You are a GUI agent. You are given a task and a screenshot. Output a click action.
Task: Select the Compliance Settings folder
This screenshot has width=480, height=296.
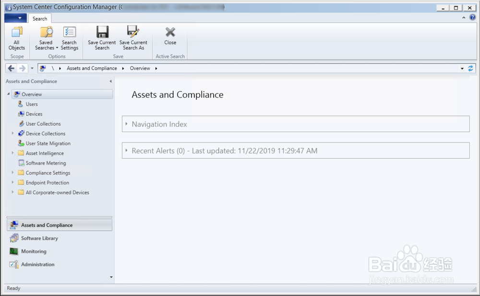point(48,173)
